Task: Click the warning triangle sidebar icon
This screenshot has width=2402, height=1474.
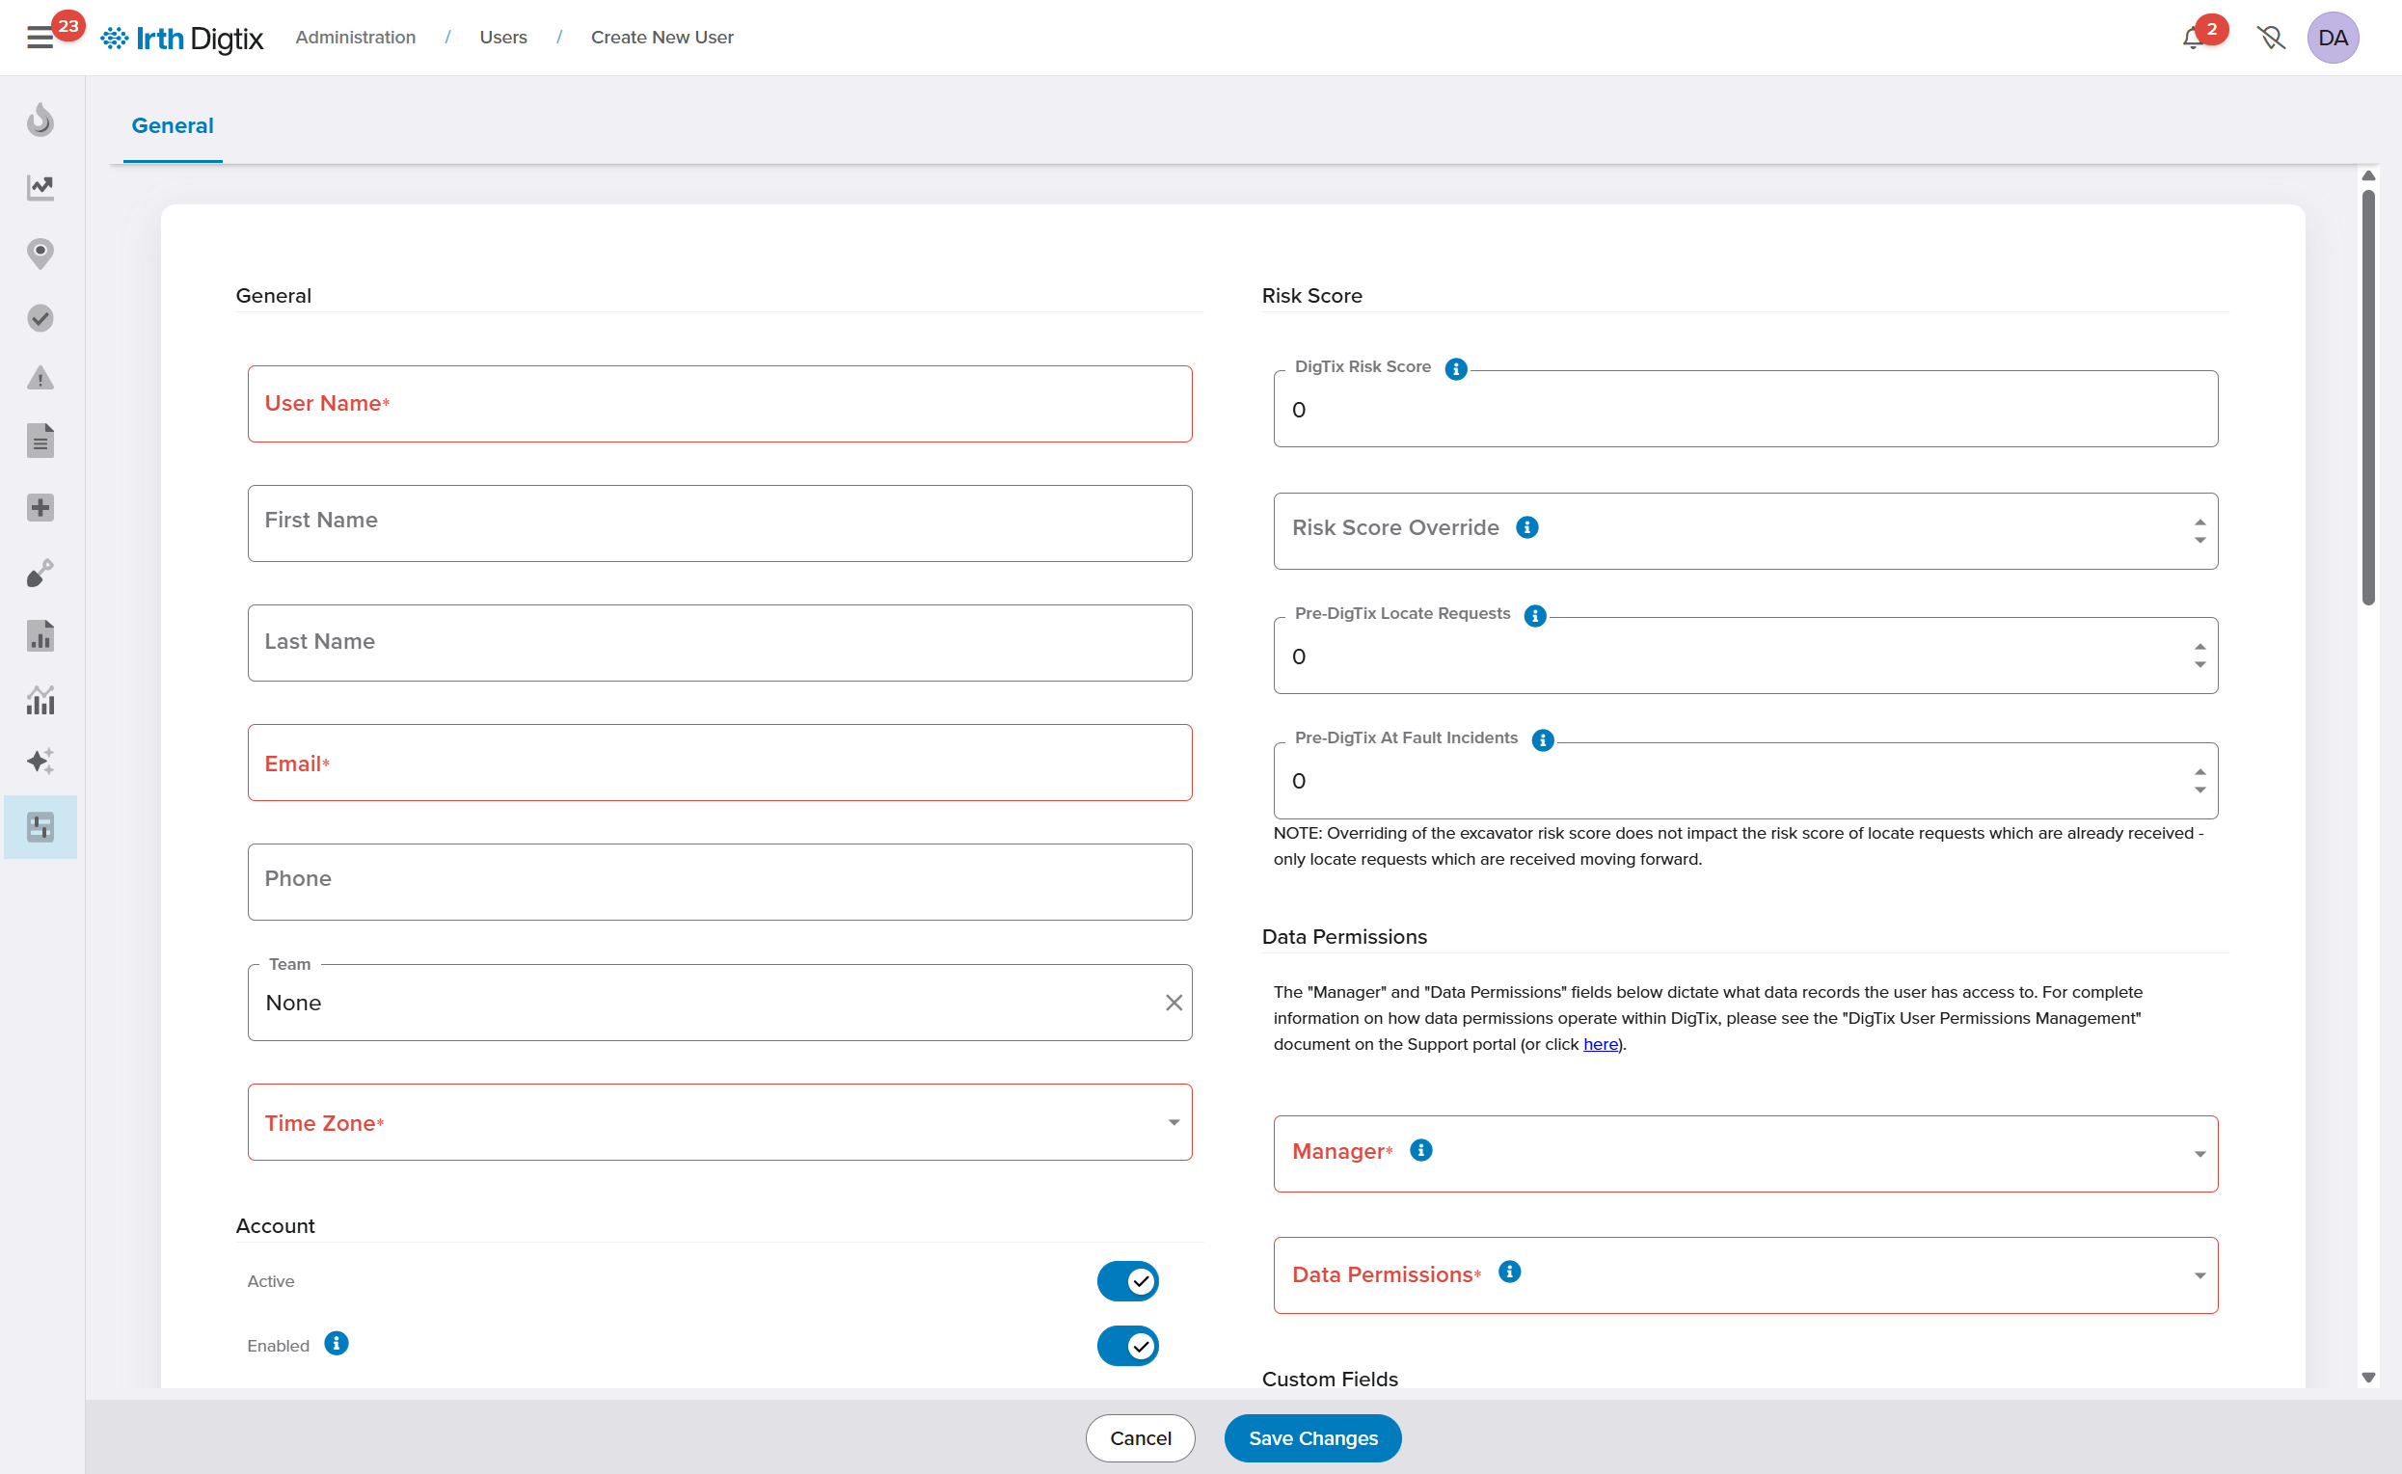Action: tap(40, 378)
